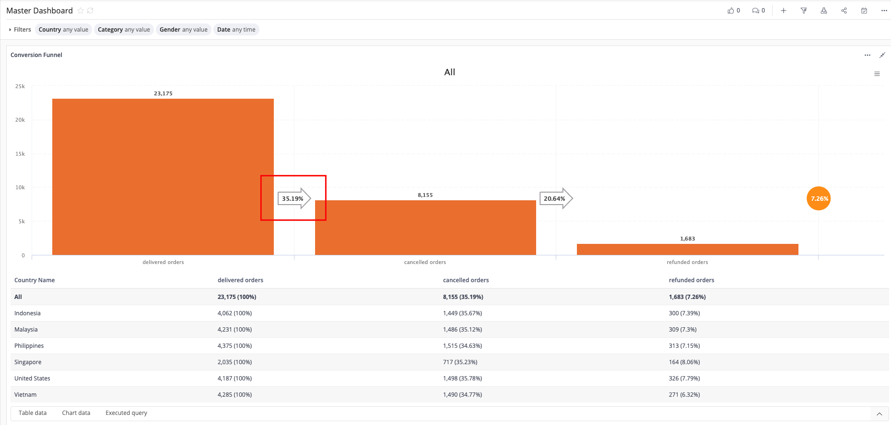Open the Country filter dropdown
891x425 pixels.
point(63,30)
